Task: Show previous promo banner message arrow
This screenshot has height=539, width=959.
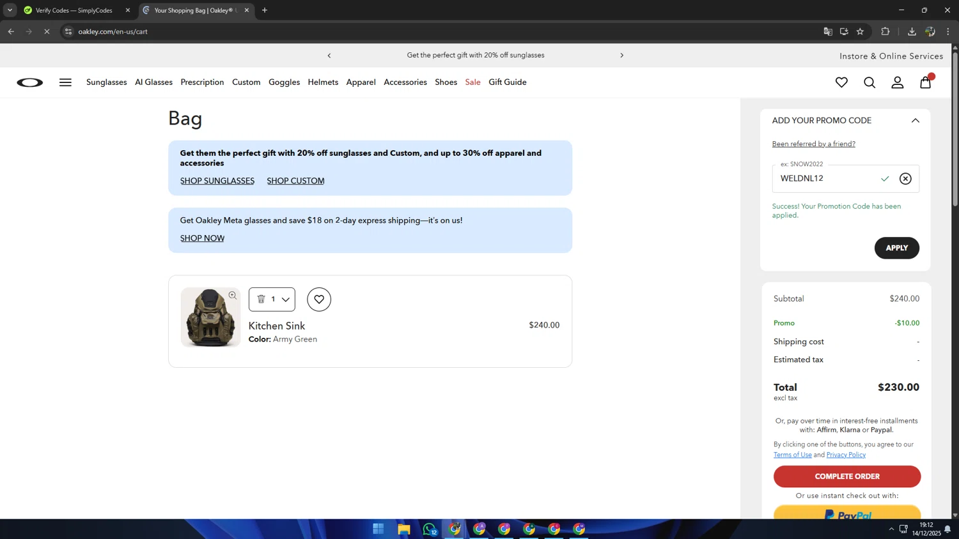Action: (x=329, y=56)
